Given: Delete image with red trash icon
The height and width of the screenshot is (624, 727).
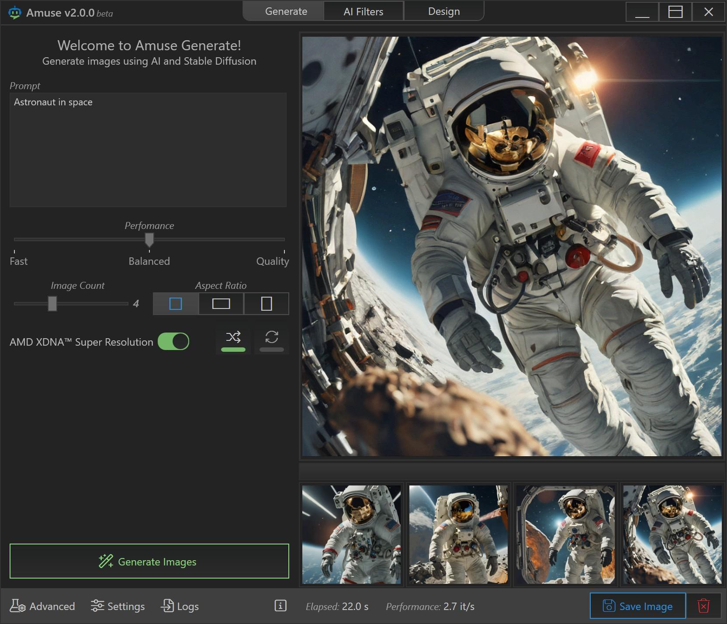Looking at the screenshot, I should point(703,606).
